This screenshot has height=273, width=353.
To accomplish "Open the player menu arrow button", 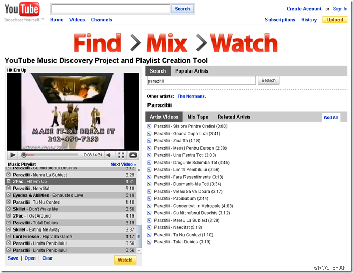I will click(x=133, y=155).
